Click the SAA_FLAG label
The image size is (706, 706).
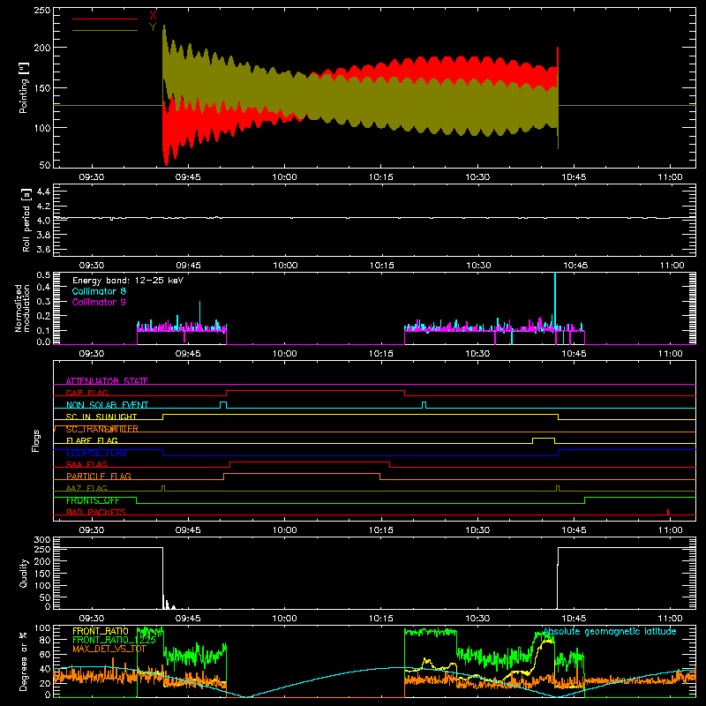coord(86,464)
